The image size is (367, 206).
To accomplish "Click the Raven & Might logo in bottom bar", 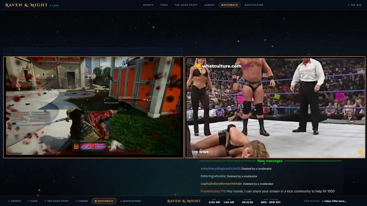I will [184, 201].
